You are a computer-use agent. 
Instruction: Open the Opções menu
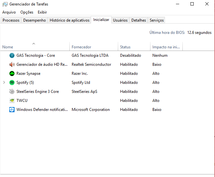pyautogui.click(x=27, y=12)
